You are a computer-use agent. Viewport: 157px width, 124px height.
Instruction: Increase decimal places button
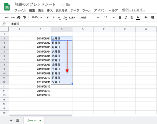65,18
